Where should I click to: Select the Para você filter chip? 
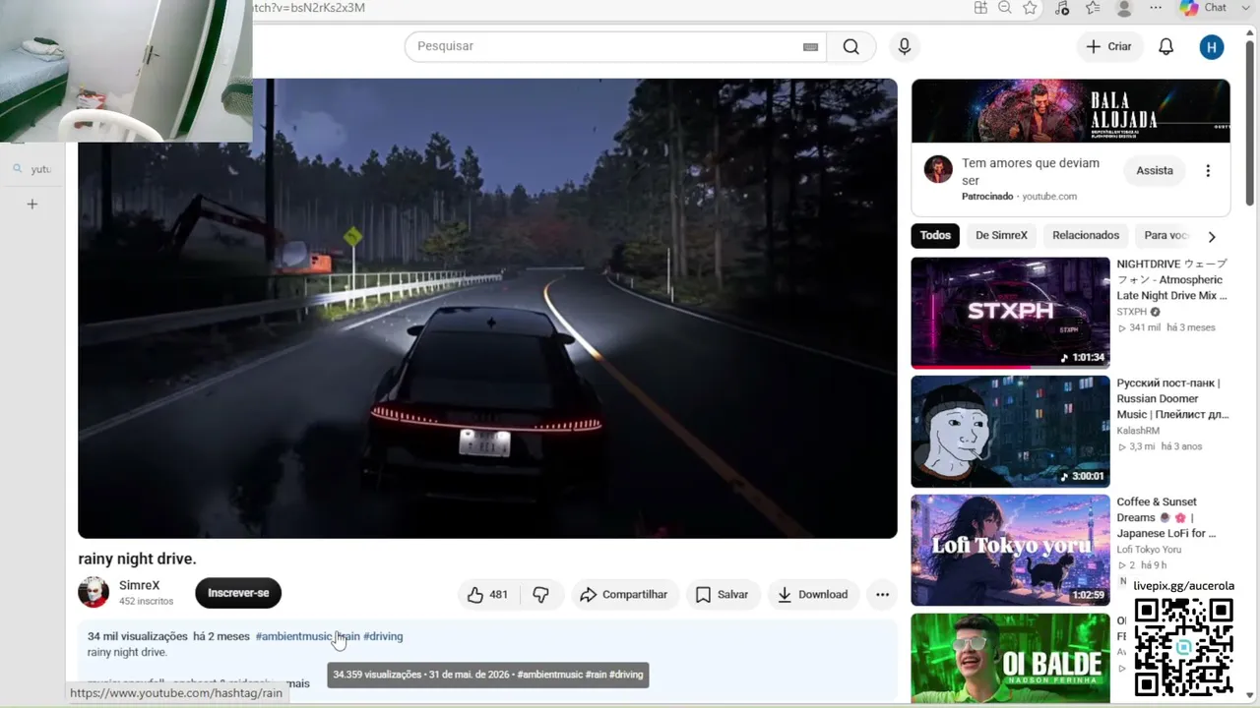pyautogui.click(x=1166, y=235)
